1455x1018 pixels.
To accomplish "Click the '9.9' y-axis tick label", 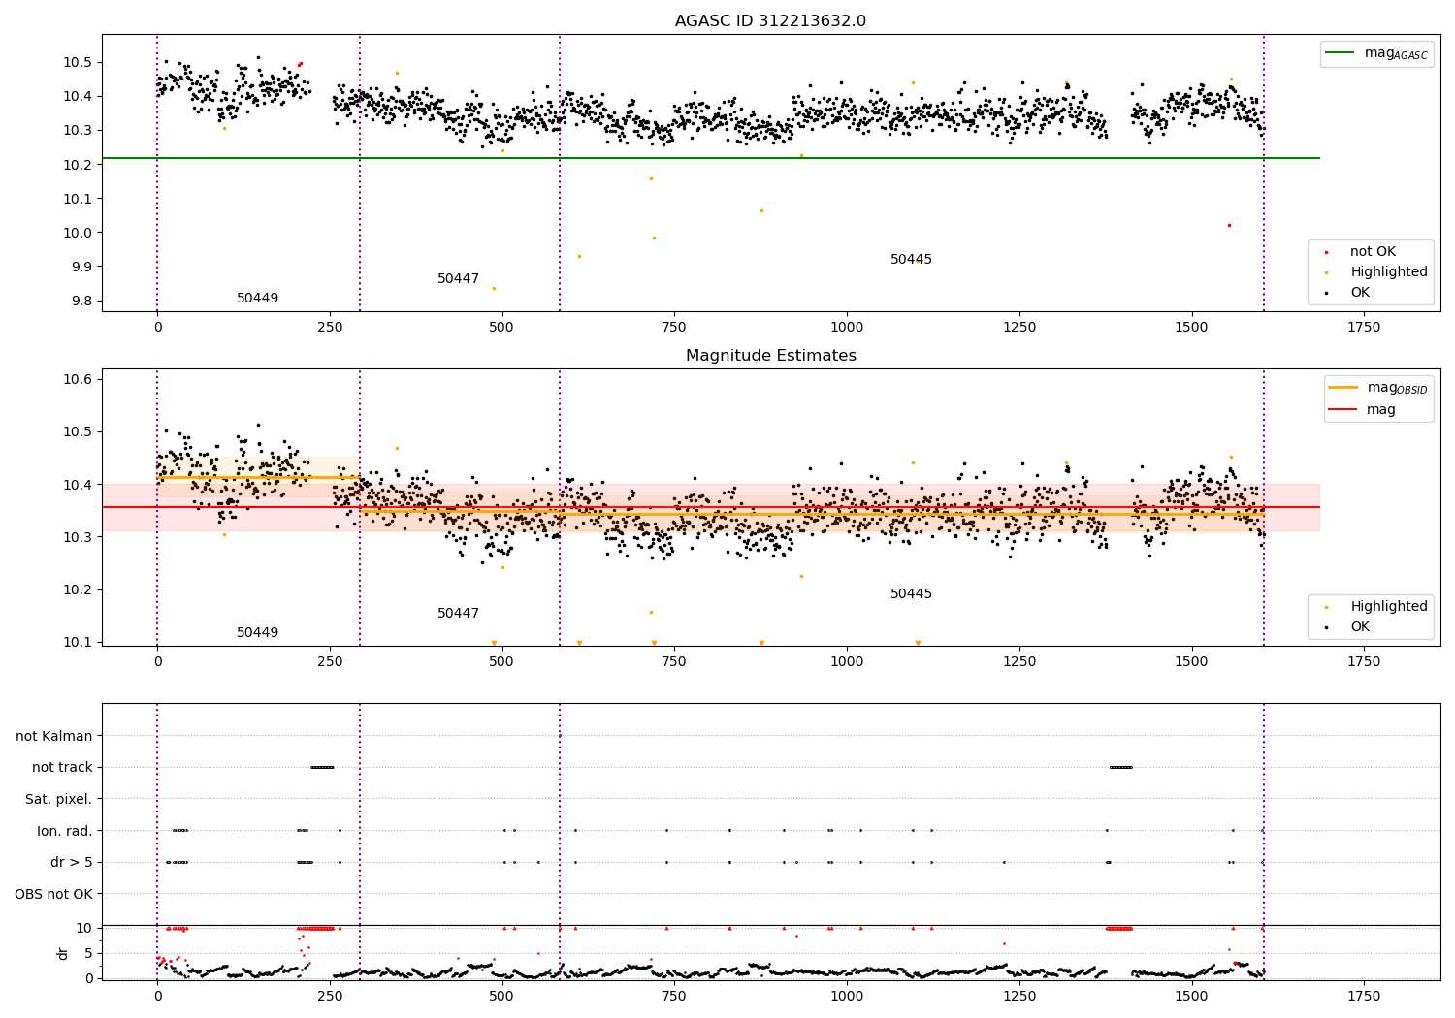I will pyautogui.click(x=80, y=268).
